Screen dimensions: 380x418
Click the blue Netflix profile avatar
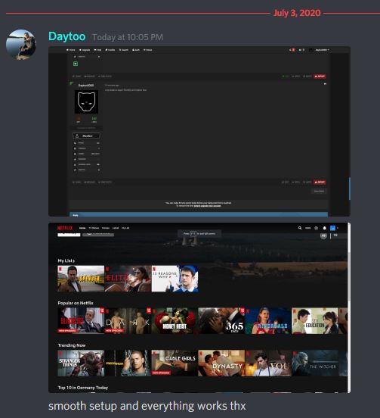click(332, 228)
